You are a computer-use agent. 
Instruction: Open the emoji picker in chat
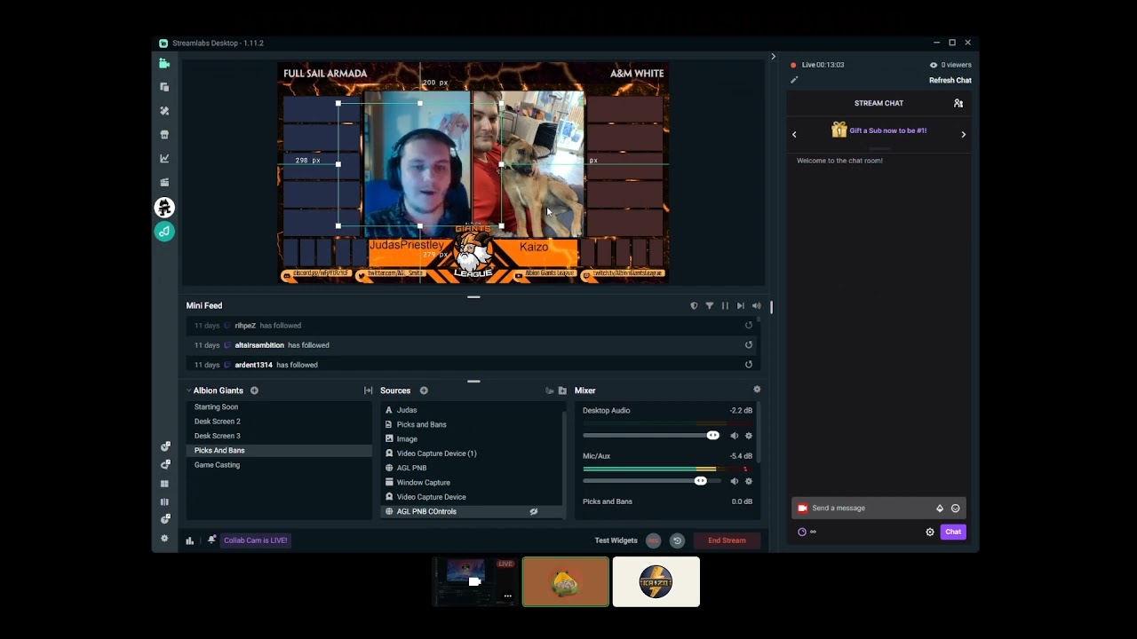click(x=956, y=509)
